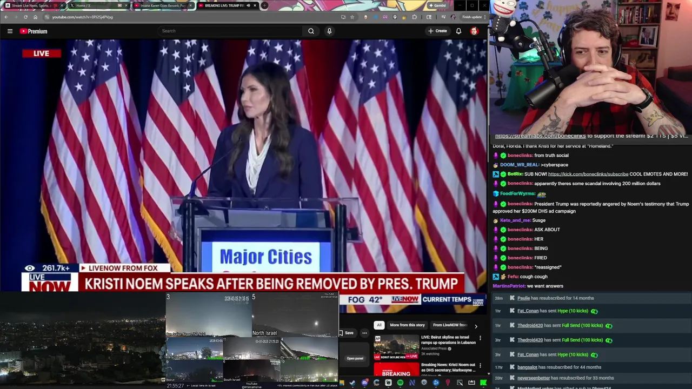Screen dimensions: 692x389
Task: Open the YouTube account avatar menu
Action: (474, 31)
